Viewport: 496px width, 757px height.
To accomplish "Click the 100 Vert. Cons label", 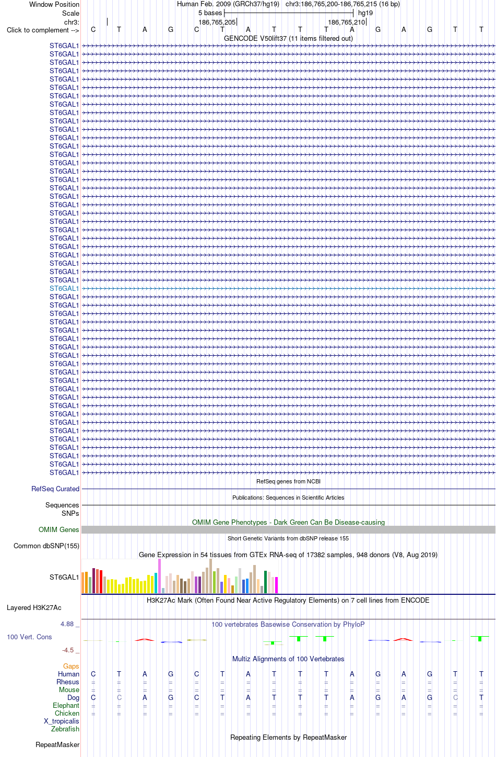I will (29, 637).
